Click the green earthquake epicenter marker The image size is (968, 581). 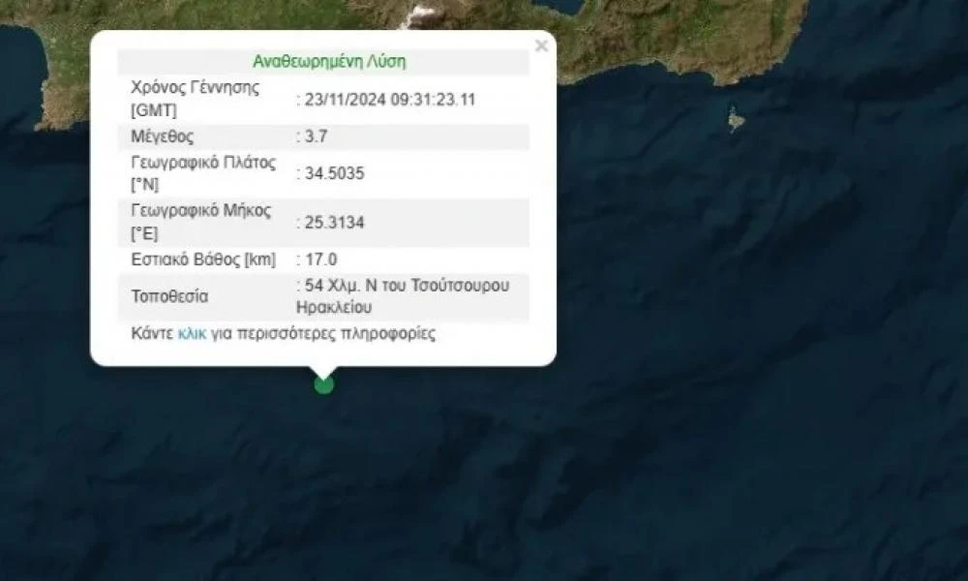(x=324, y=384)
